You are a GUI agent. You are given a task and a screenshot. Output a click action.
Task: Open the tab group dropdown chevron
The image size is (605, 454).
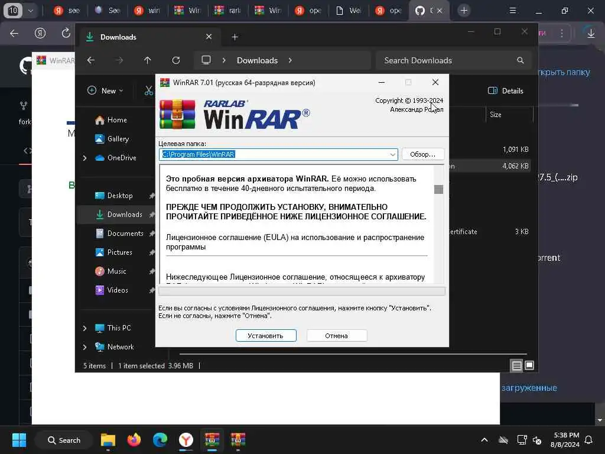31,11
